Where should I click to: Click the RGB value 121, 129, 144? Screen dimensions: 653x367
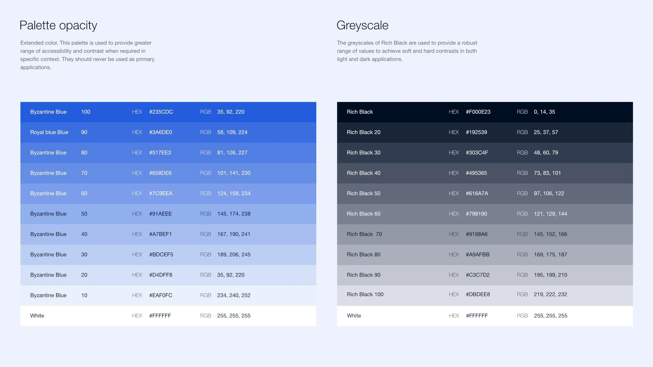coord(550,214)
